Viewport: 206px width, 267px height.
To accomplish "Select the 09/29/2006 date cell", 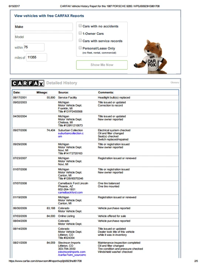I will pyautogui.click(x=20, y=144).
